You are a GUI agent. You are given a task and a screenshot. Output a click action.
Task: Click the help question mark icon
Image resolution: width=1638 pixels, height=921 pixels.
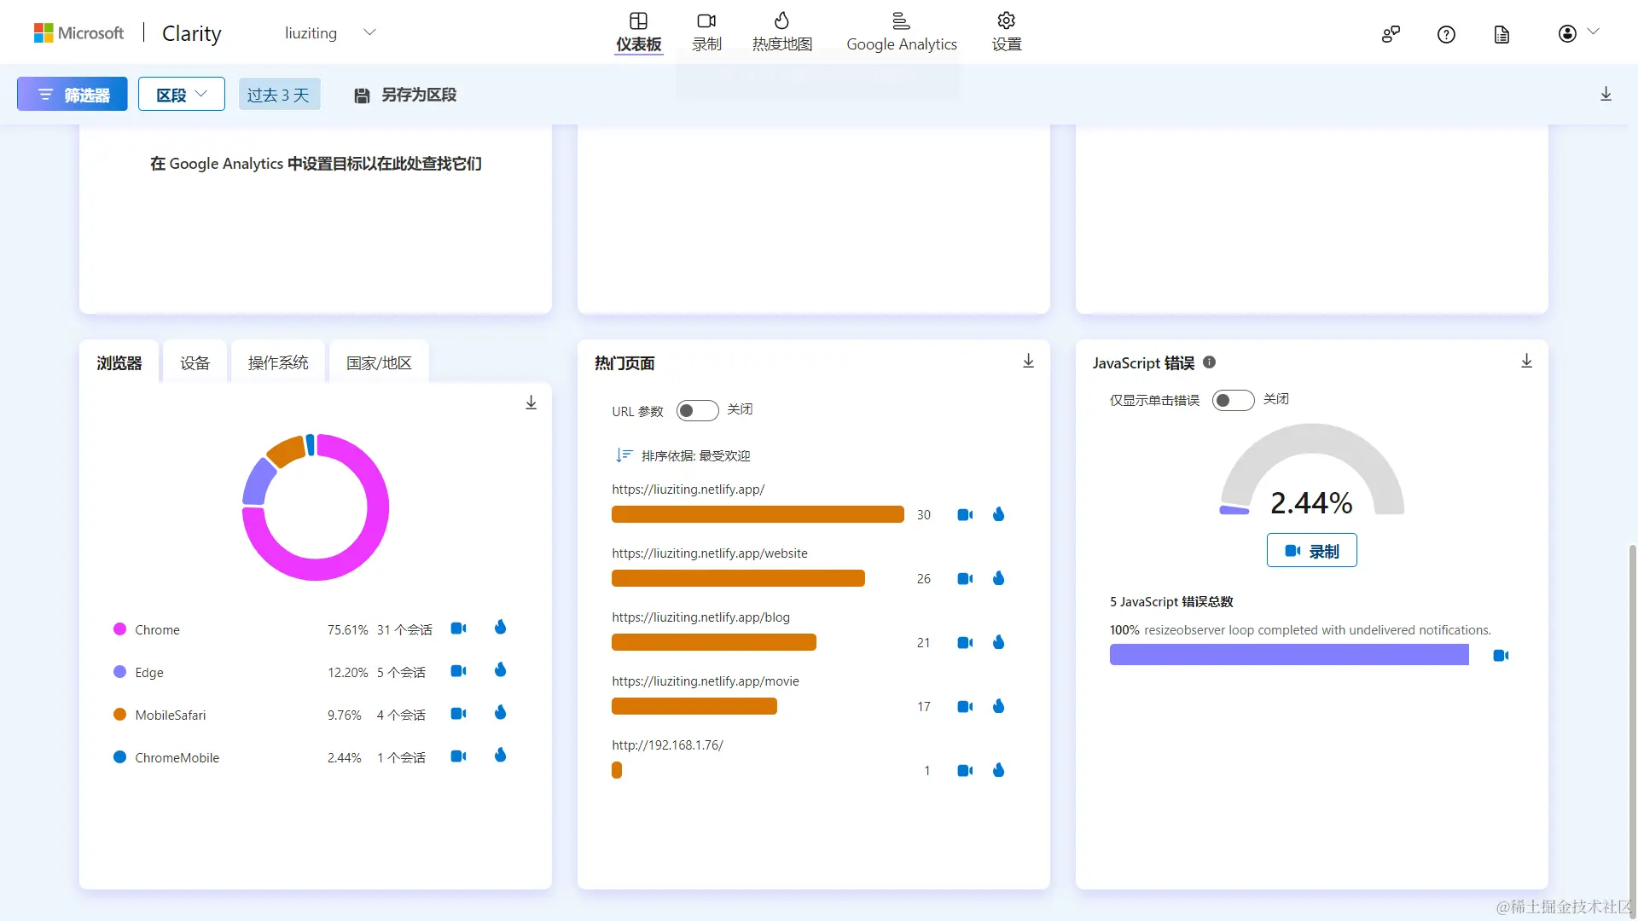point(1446,34)
